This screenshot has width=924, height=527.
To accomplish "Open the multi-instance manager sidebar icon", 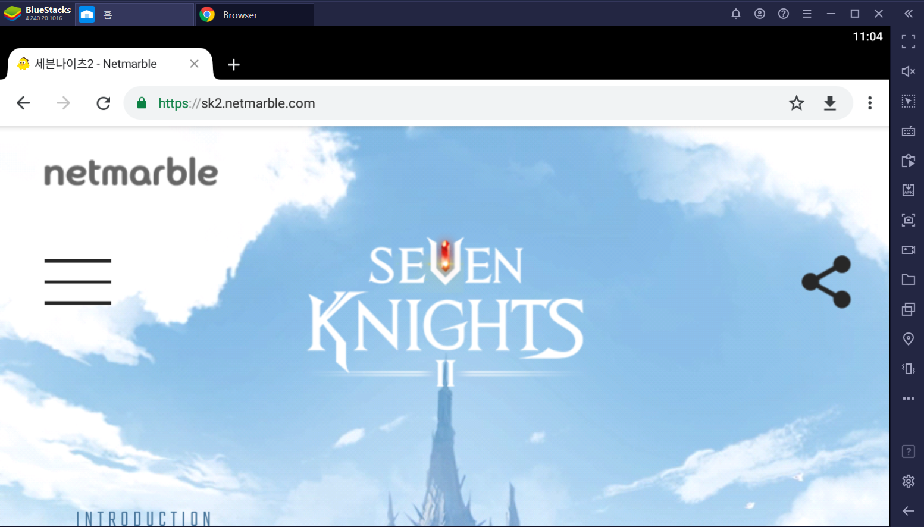I will pyautogui.click(x=909, y=309).
